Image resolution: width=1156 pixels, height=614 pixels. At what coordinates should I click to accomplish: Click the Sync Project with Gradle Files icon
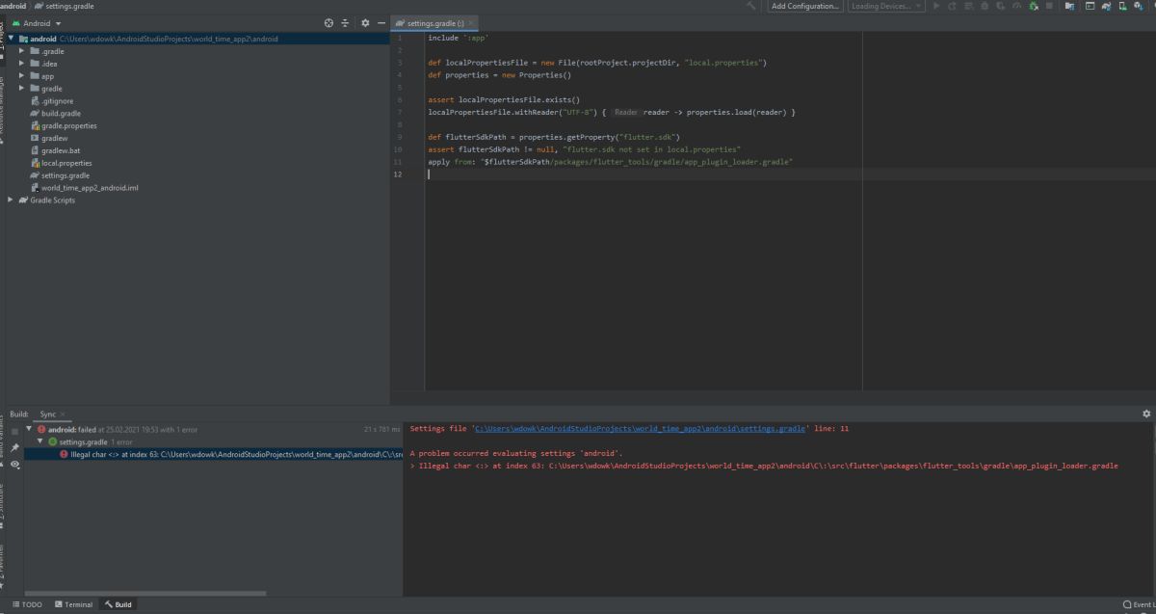(x=1106, y=6)
